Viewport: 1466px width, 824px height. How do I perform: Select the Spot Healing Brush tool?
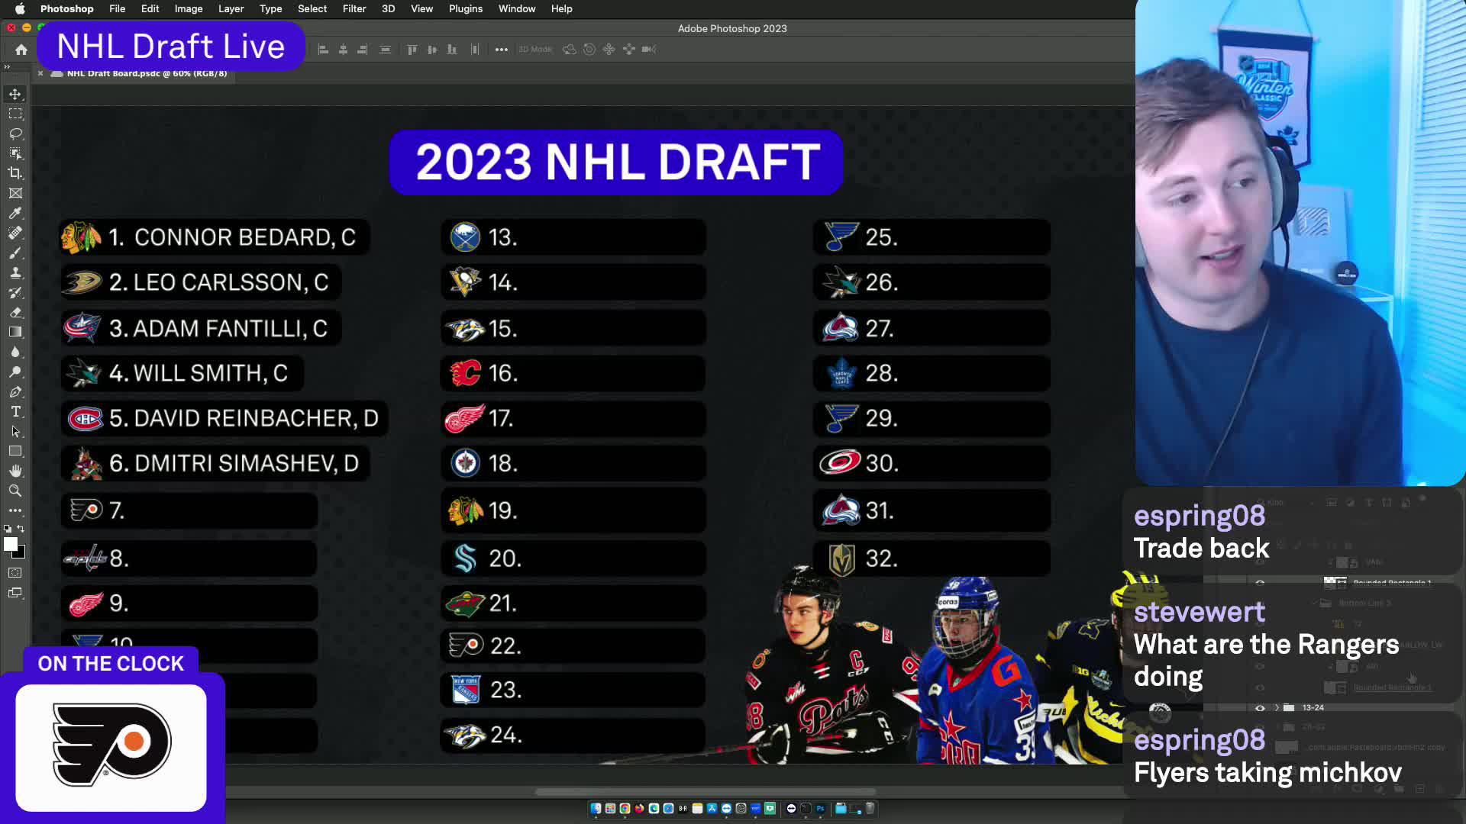15,233
